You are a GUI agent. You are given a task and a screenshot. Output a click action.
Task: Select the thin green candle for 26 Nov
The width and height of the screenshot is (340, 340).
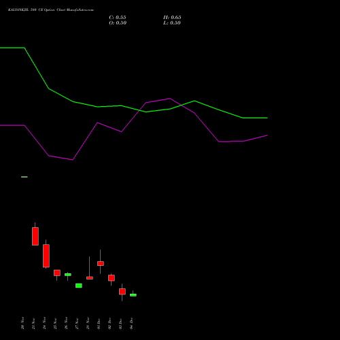point(68,275)
